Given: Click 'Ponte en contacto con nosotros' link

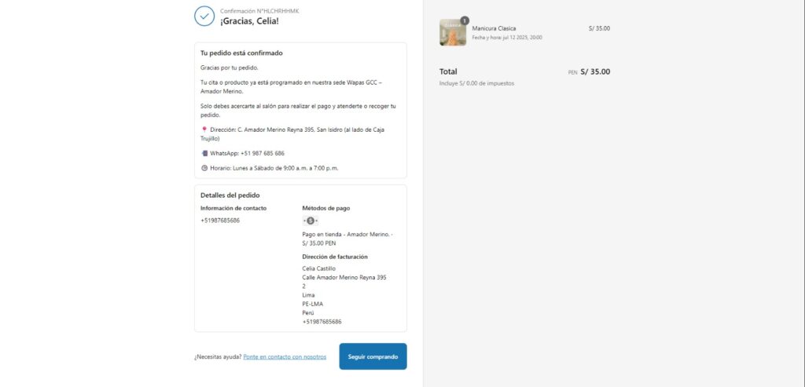Looking at the screenshot, I should click(285, 356).
